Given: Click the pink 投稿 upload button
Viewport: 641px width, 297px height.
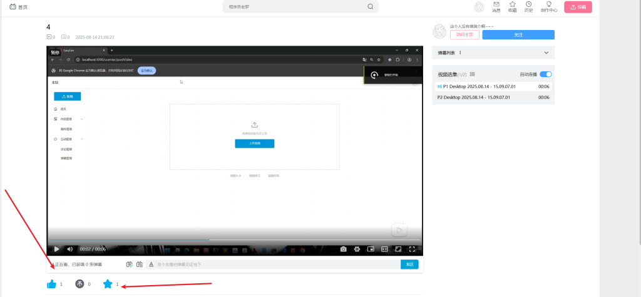Looking at the screenshot, I should 577,7.
